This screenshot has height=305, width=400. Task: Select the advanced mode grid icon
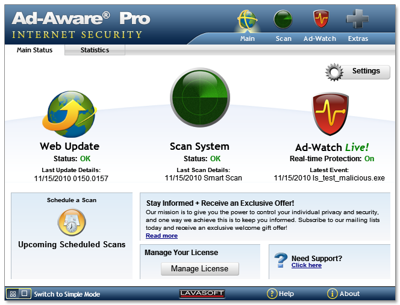click(x=13, y=294)
